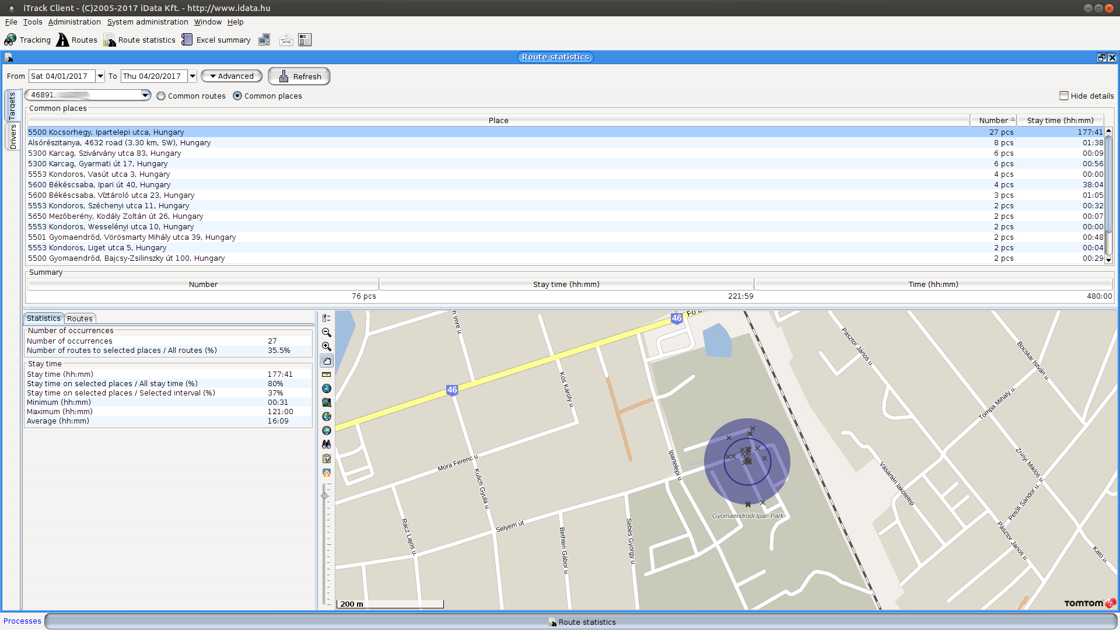The image size is (1120, 630).
Task: Click the envelope messages toolbar icon
Action: tap(286, 40)
